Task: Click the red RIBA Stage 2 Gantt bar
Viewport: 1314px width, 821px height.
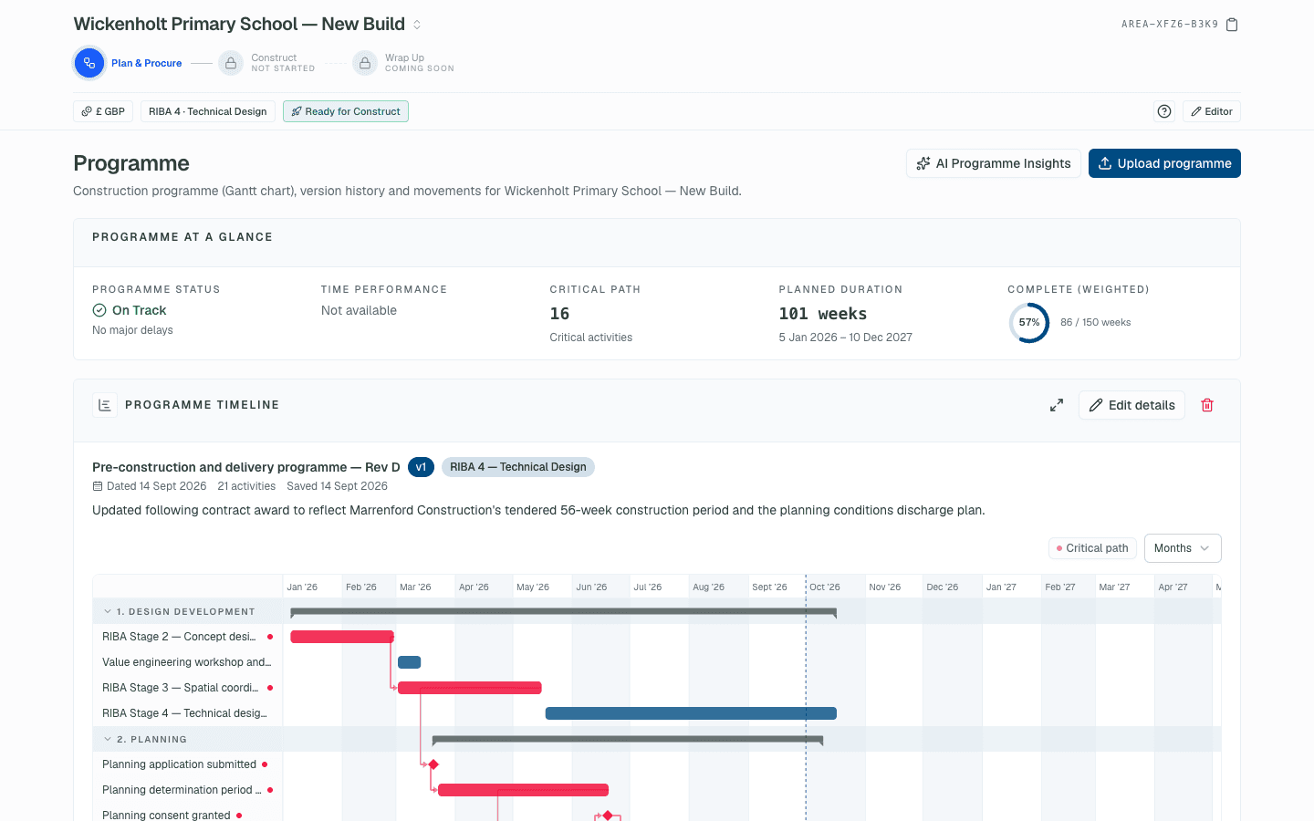Action: tap(342, 637)
